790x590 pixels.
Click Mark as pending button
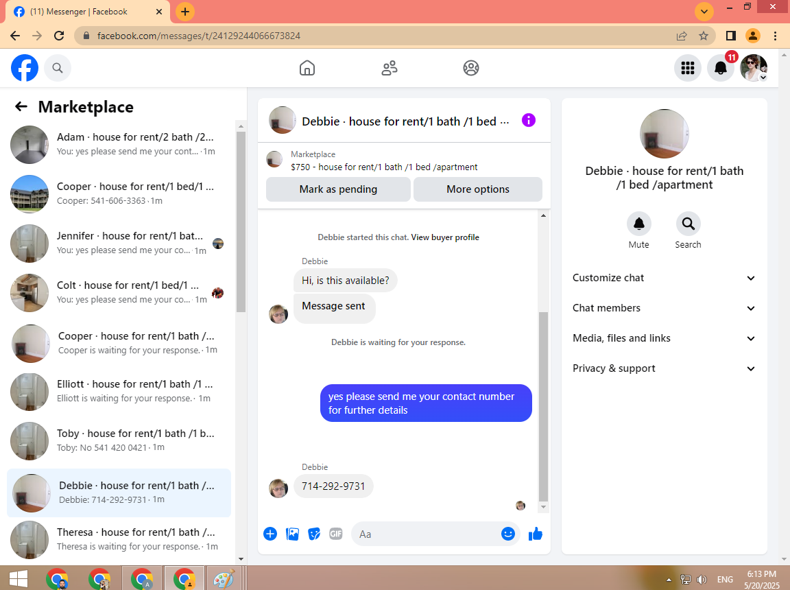click(338, 189)
